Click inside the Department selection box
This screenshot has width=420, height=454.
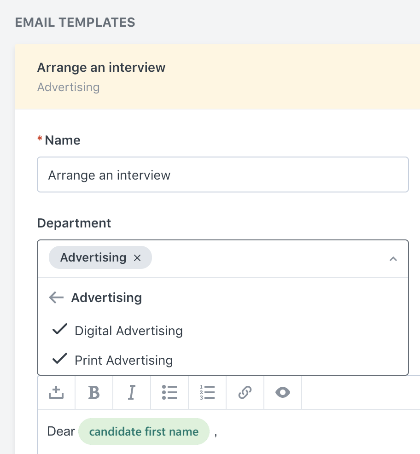coord(223,259)
